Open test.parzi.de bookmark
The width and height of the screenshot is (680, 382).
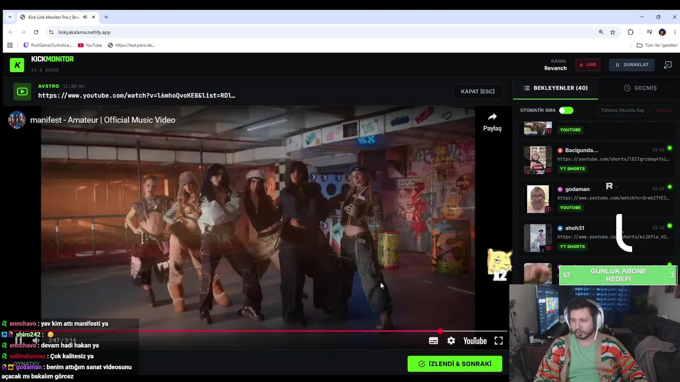131,45
